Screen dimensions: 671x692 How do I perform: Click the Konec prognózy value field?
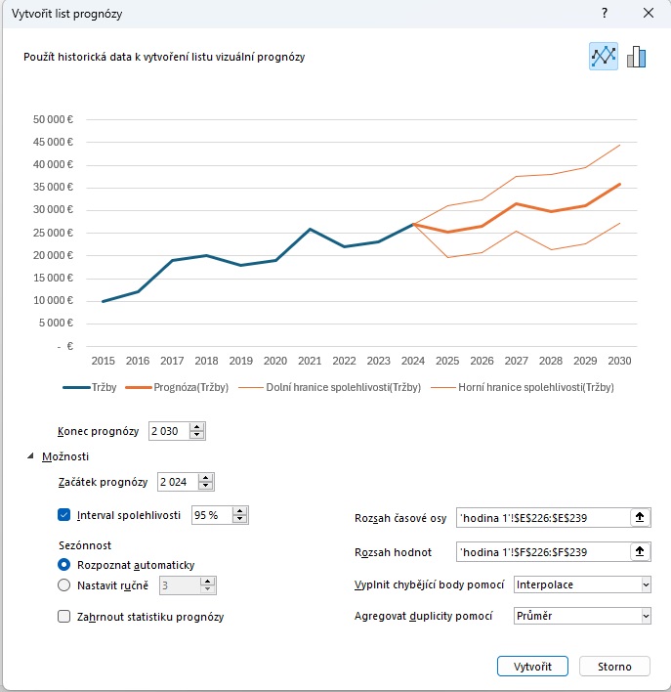168,431
